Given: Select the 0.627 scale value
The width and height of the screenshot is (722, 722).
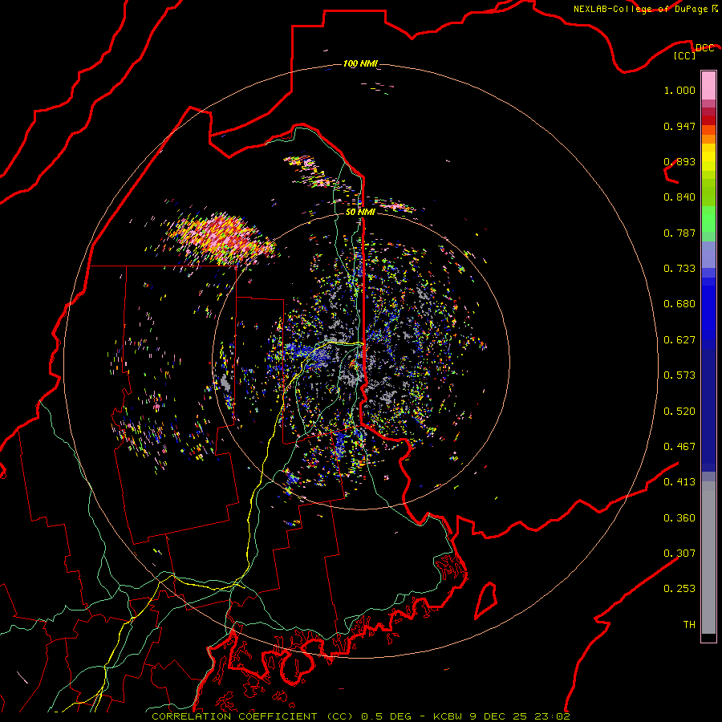Looking at the screenshot, I should (679, 340).
